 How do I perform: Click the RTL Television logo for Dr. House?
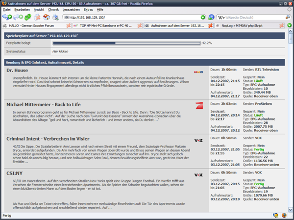click(198, 72)
